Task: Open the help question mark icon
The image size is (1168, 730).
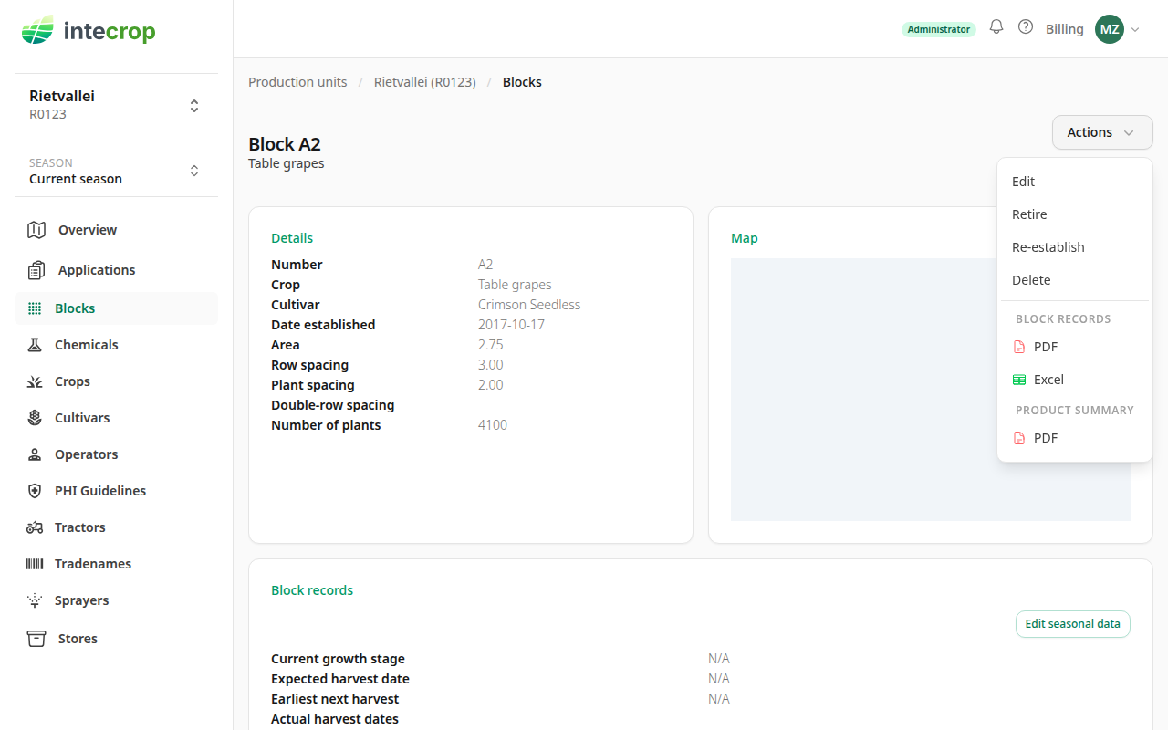Action: tap(1026, 27)
